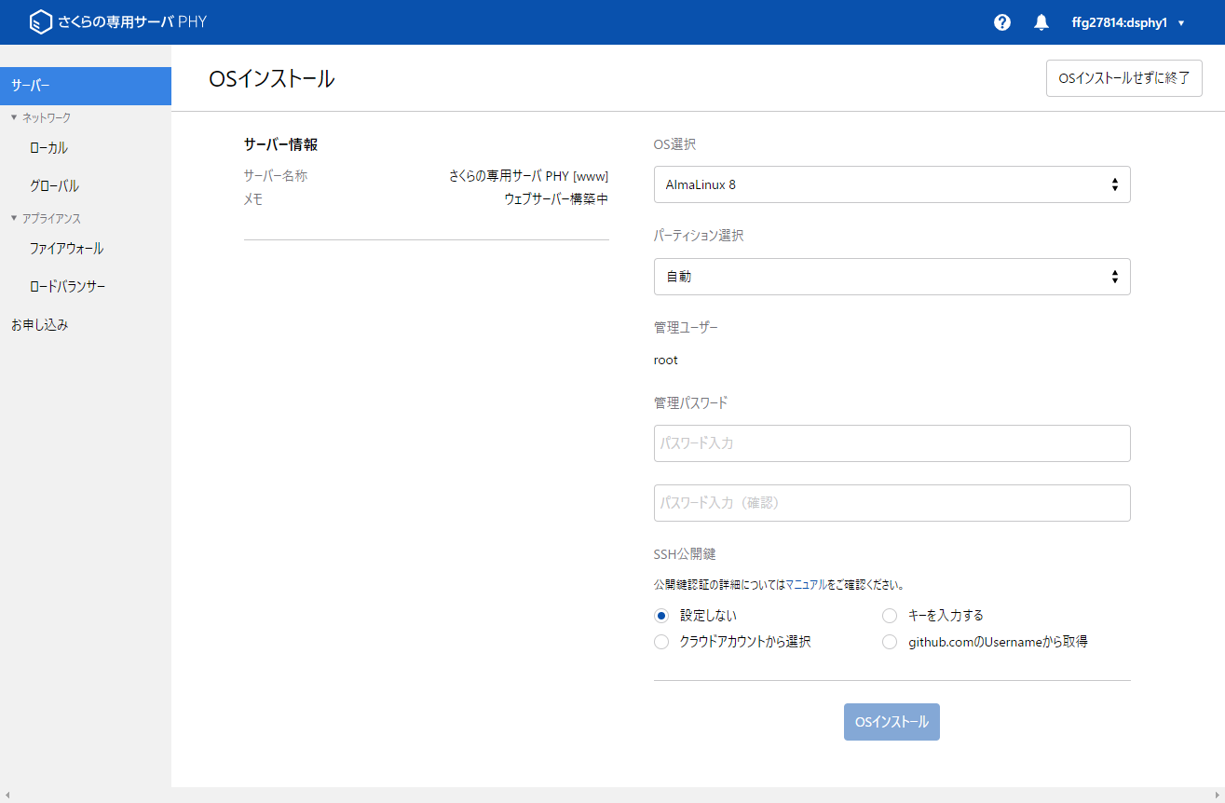
Task: Click the Sakura PHY logo icon
Action: pos(40,22)
